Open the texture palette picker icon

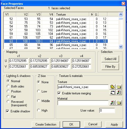[112, 87]
